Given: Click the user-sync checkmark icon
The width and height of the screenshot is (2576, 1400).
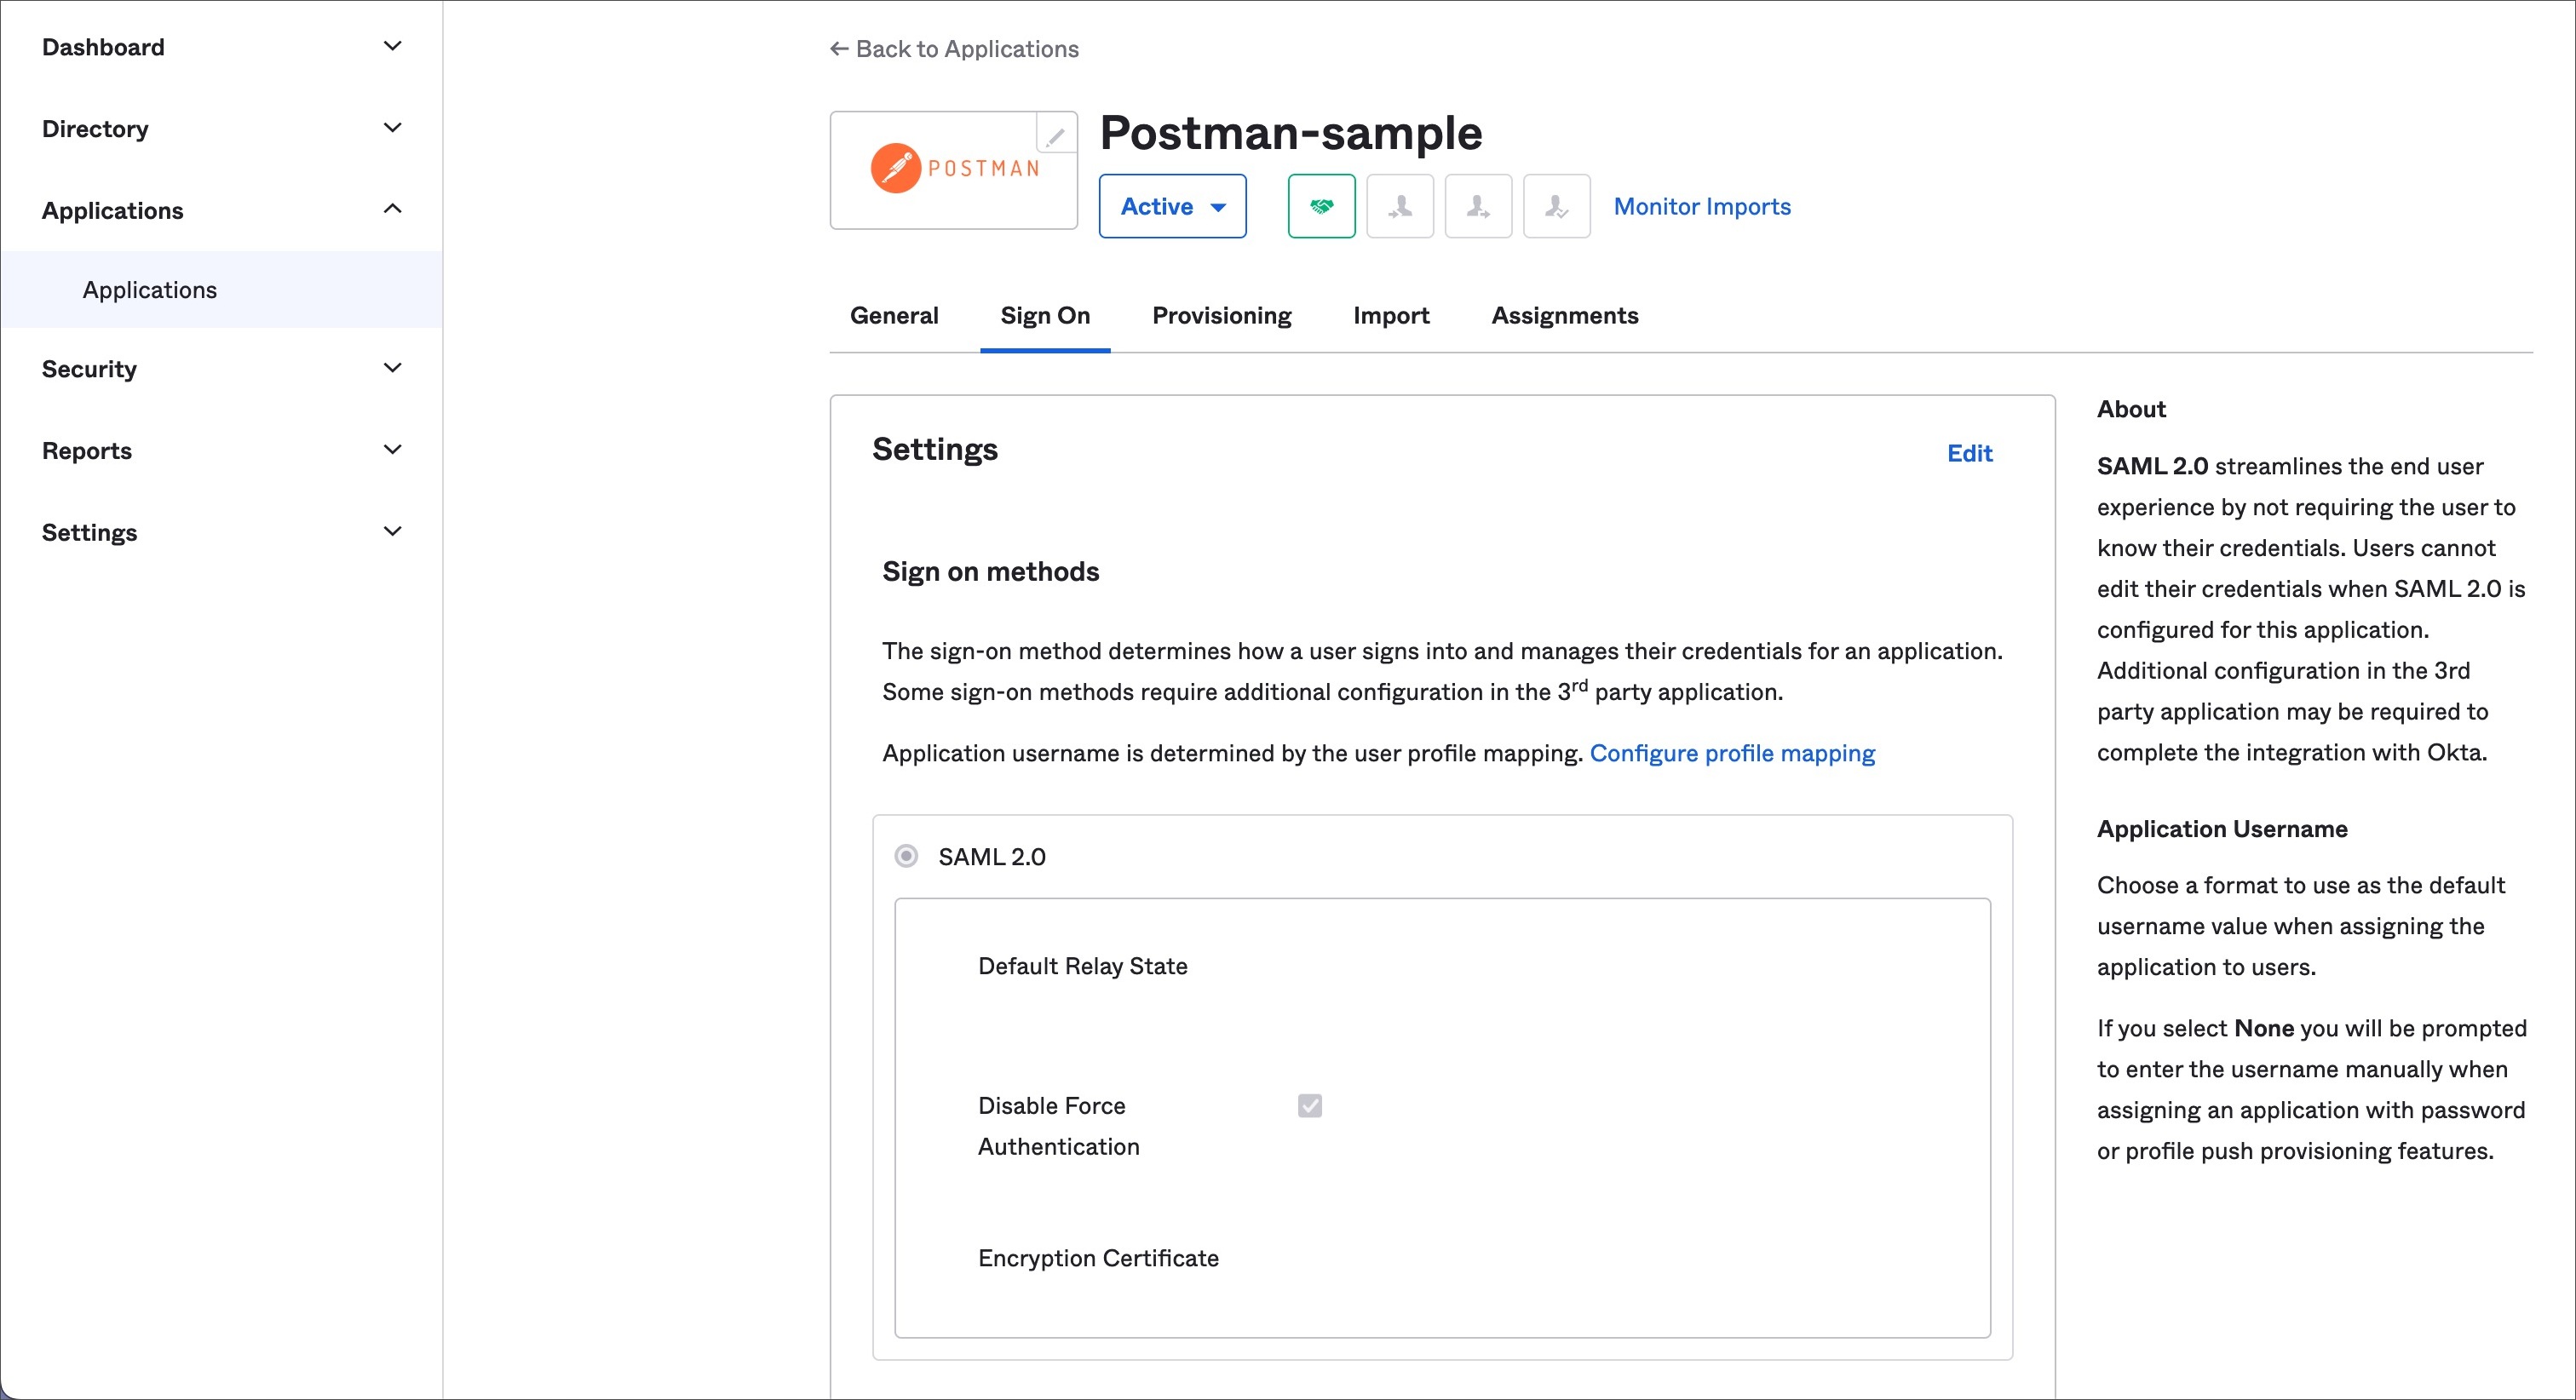Looking at the screenshot, I should pos(1556,206).
